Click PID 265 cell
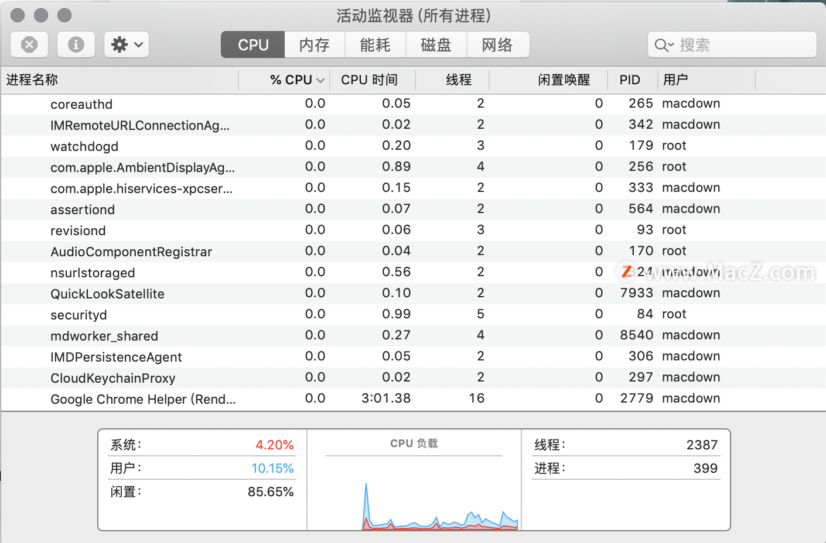The image size is (826, 543). pyautogui.click(x=641, y=104)
